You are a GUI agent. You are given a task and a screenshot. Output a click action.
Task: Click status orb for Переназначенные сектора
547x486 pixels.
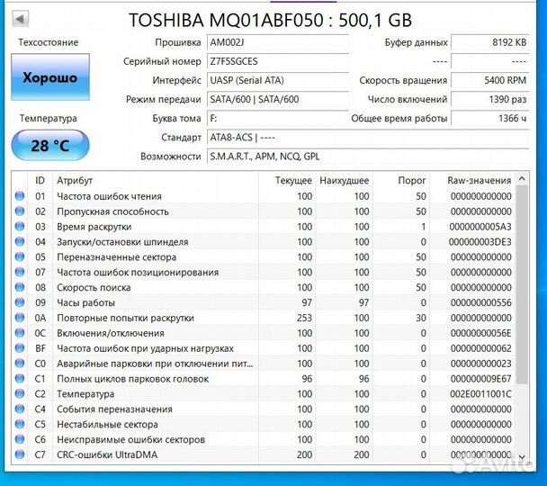[x=20, y=257]
